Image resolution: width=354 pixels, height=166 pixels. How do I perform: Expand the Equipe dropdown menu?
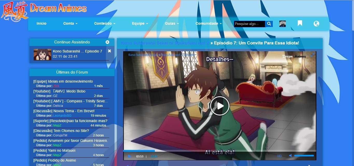(x=140, y=23)
